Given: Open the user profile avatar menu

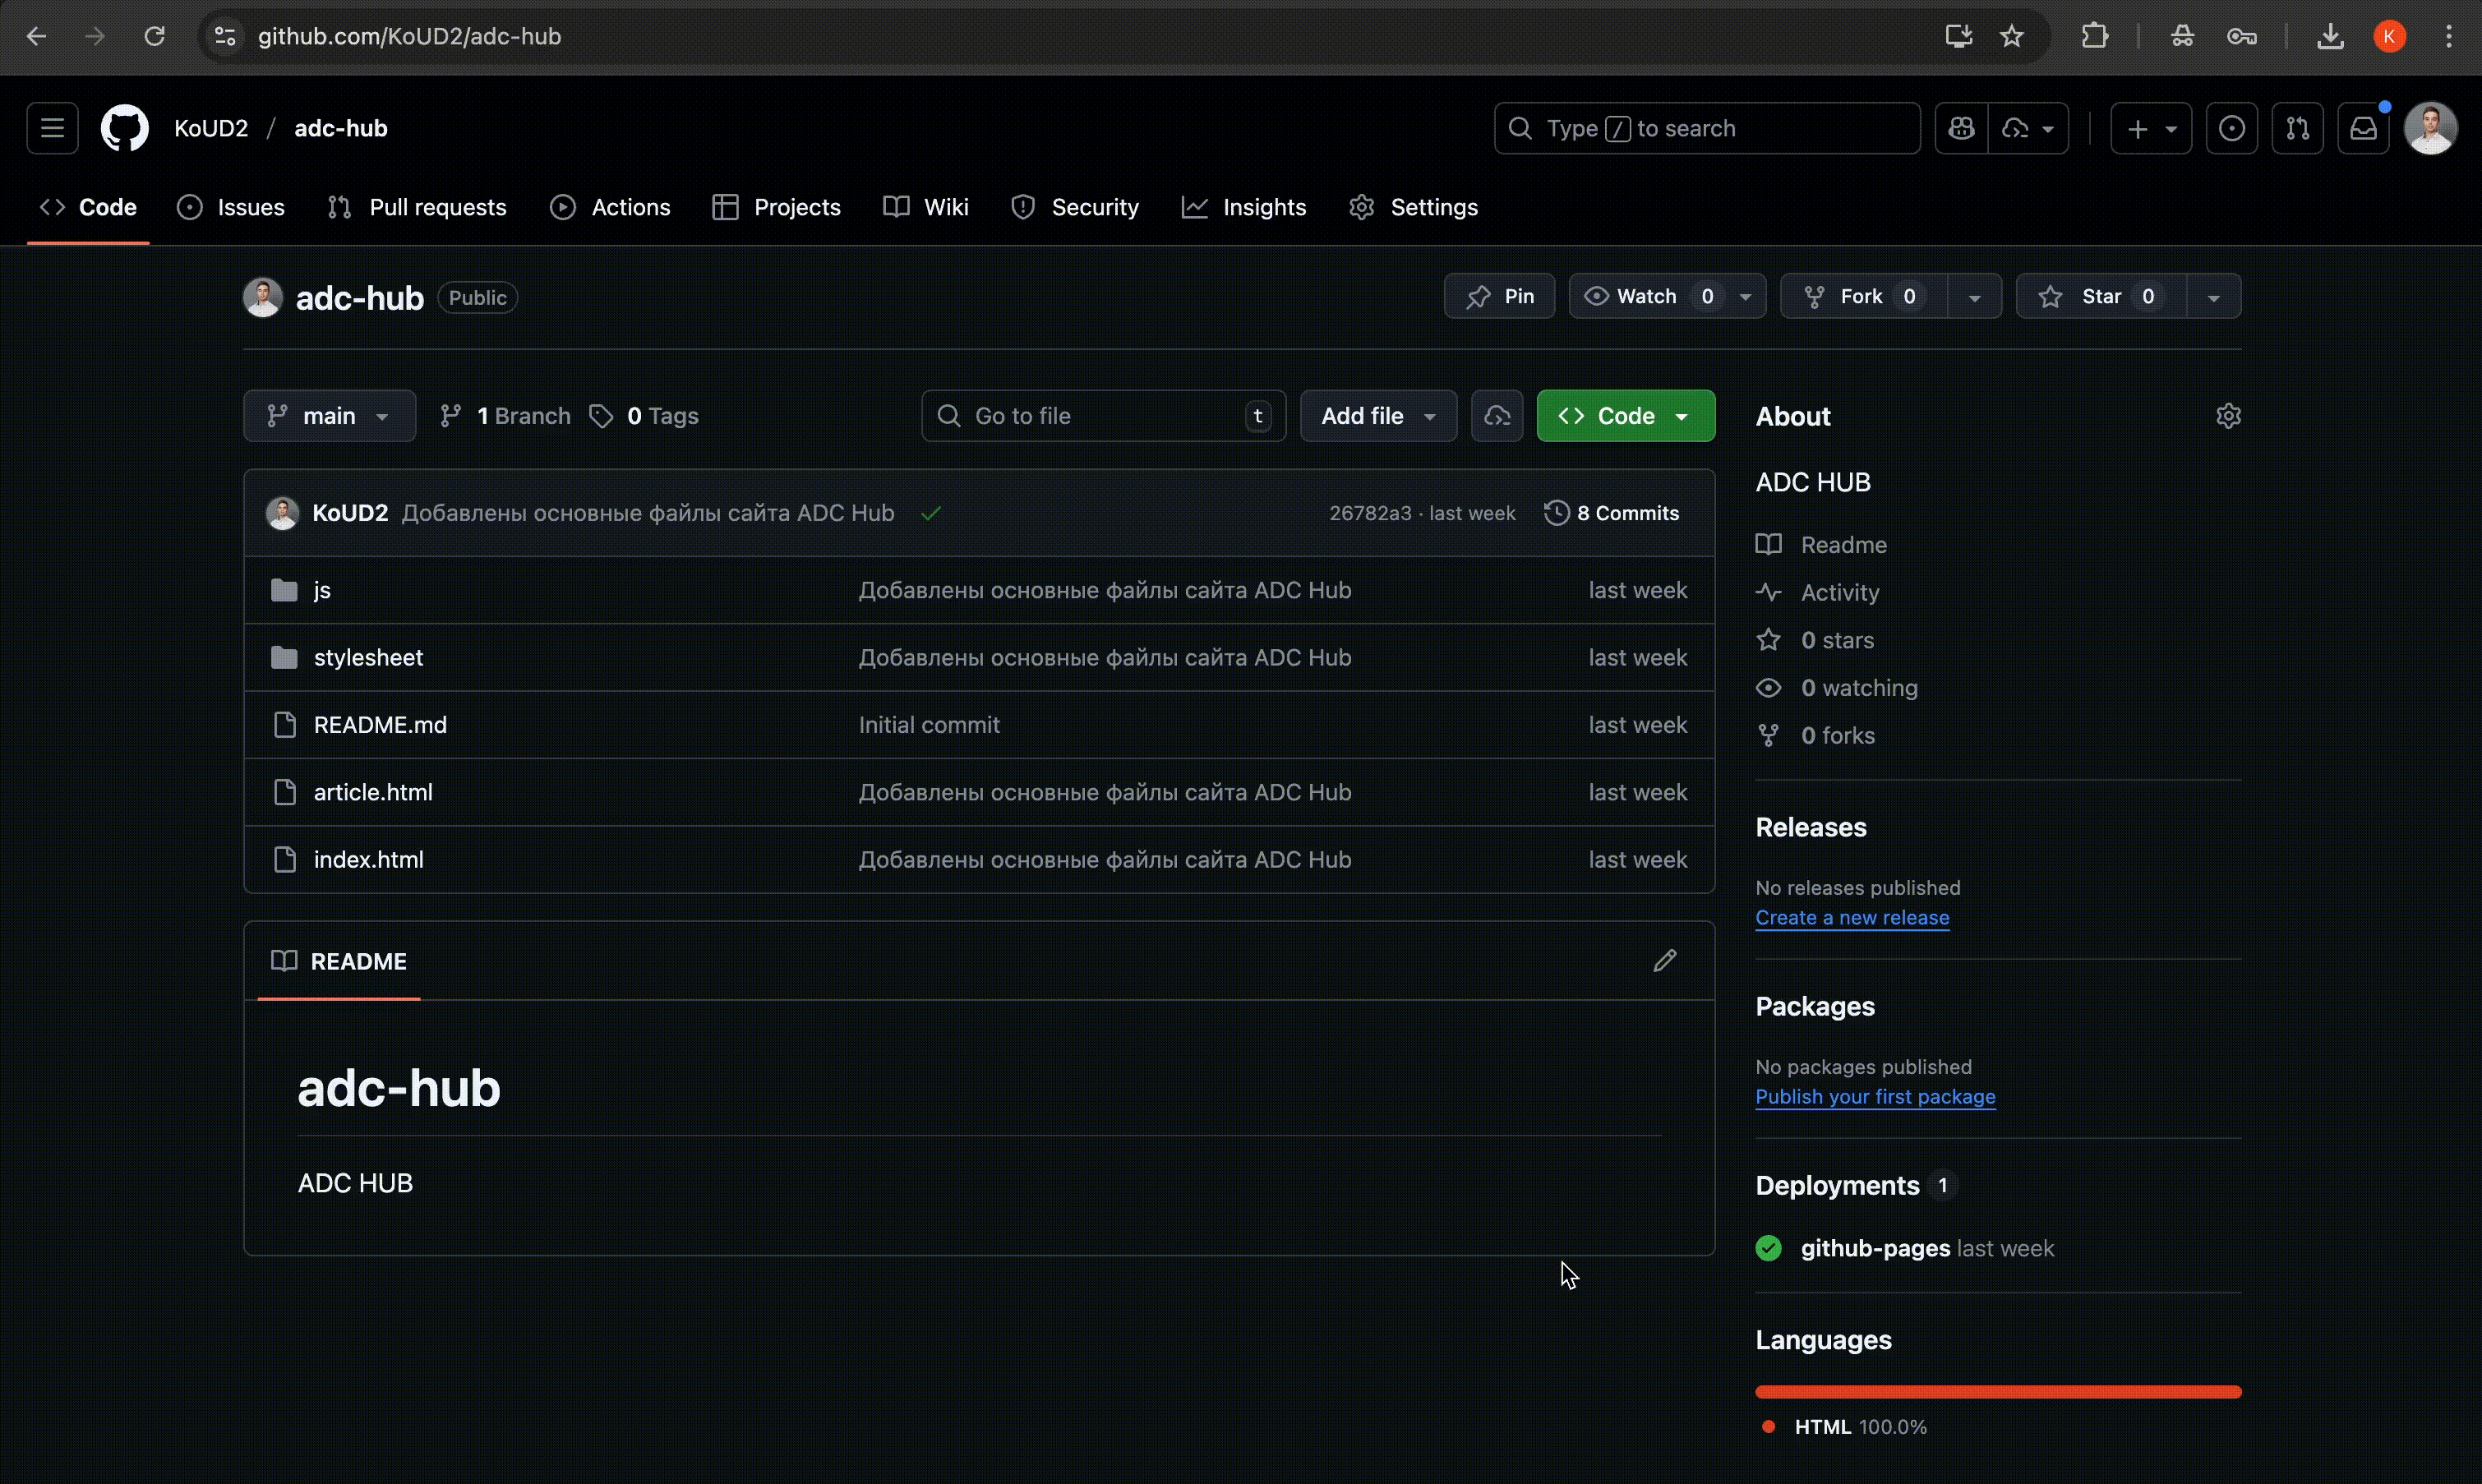Looking at the screenshot, I should (2431, 128).
